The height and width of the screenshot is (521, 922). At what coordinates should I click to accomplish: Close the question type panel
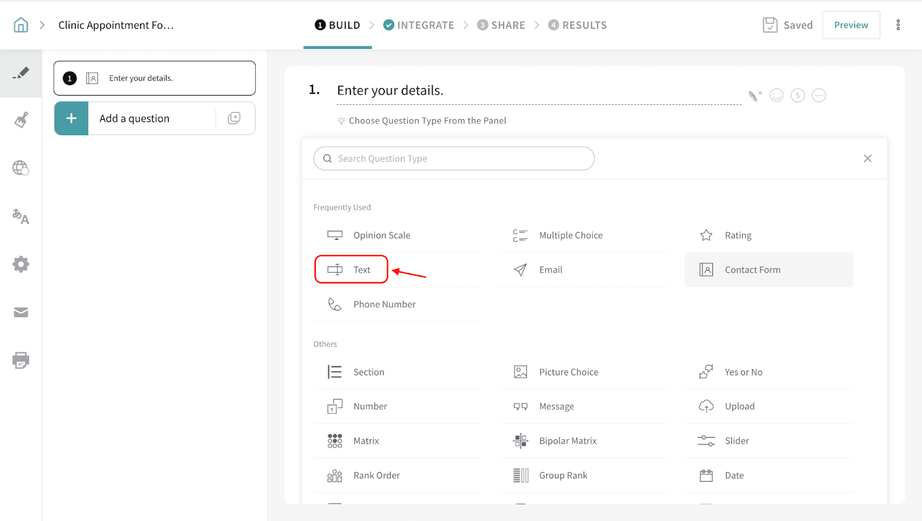867,159
